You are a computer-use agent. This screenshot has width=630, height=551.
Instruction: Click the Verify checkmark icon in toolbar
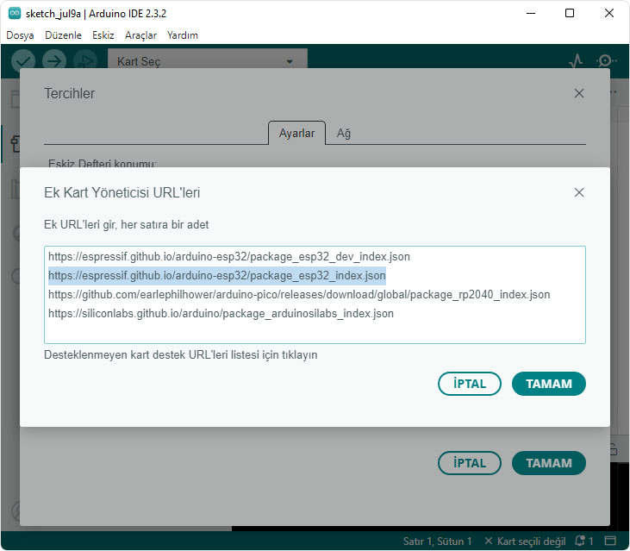point(23,61)
